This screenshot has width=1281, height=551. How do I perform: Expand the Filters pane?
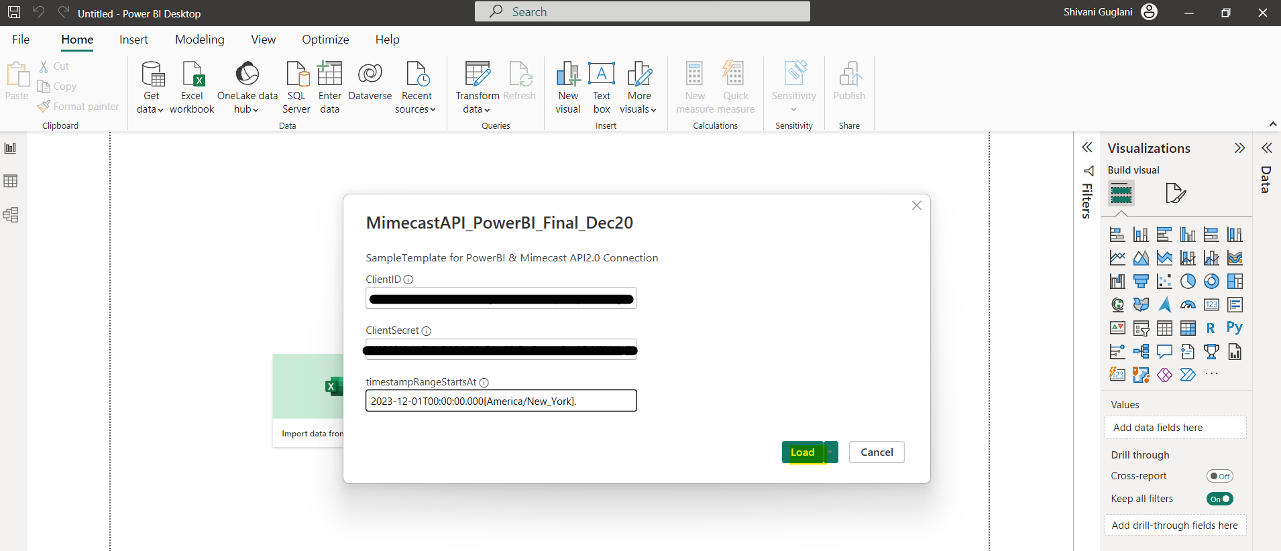tap(1087, 147)
